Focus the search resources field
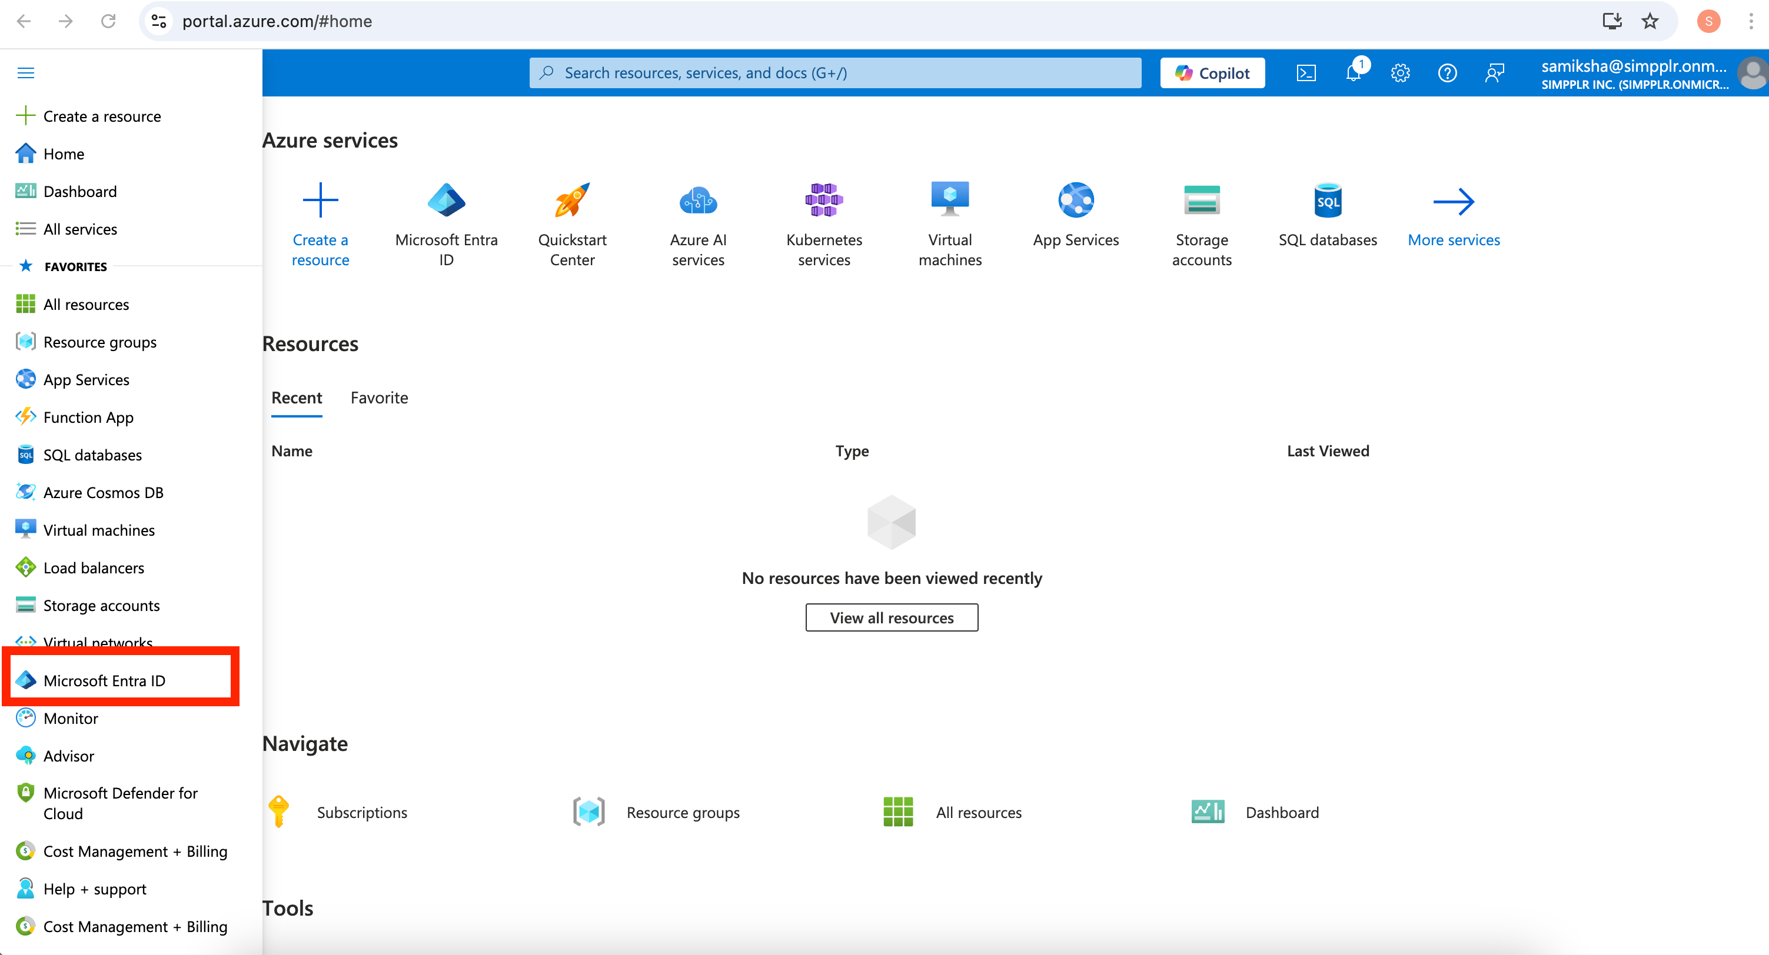The width and height of the screenshot is (1769, 955). [x=834, y=73]
